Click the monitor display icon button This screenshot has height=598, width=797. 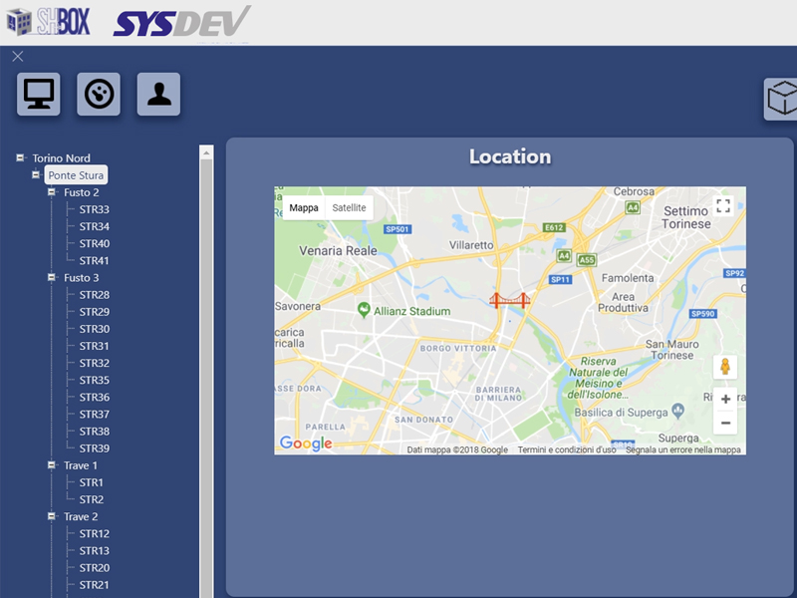(39, 95)
